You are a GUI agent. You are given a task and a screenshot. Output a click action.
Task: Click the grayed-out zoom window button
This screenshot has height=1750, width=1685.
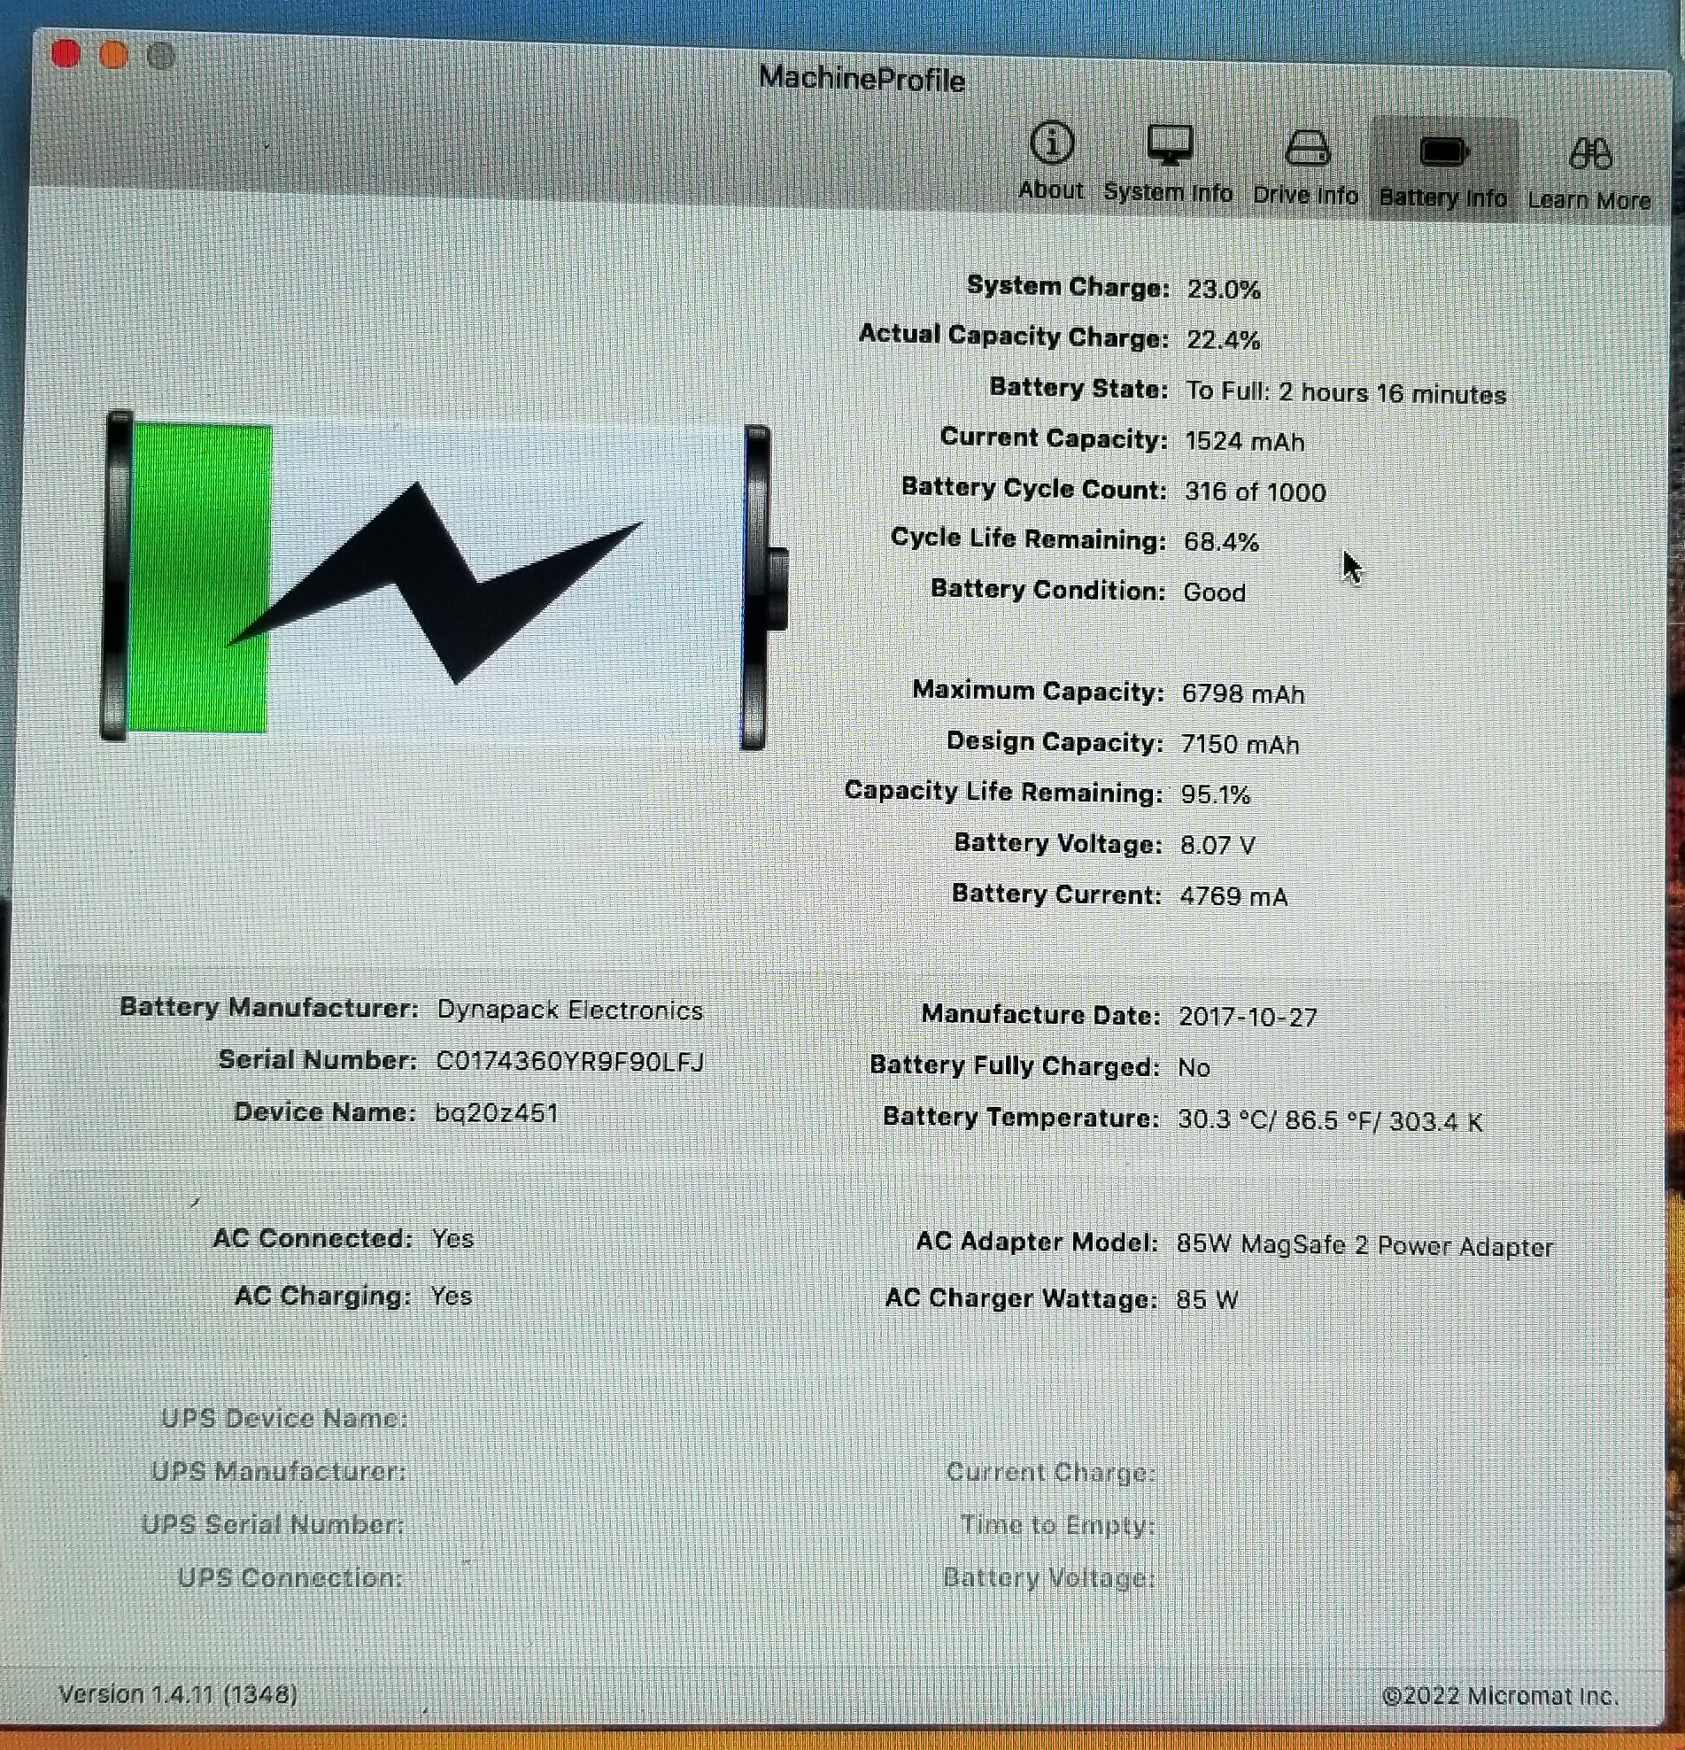point(160,58)
